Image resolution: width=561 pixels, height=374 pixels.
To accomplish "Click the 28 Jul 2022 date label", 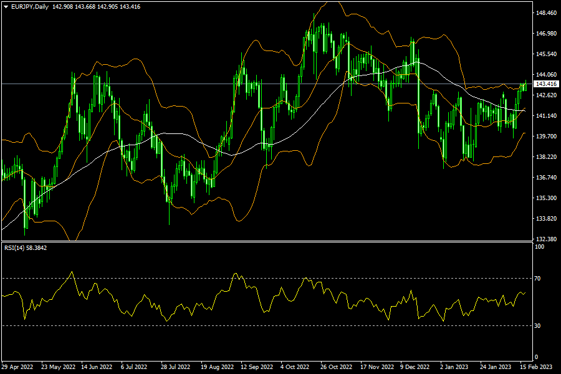I will point(175,367).
